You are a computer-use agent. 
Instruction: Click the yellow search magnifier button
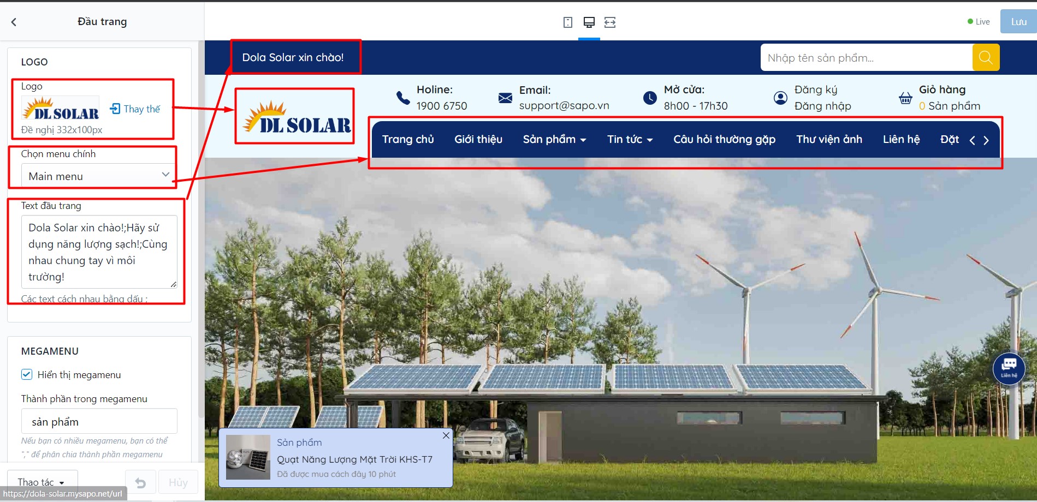click(986, 57)
